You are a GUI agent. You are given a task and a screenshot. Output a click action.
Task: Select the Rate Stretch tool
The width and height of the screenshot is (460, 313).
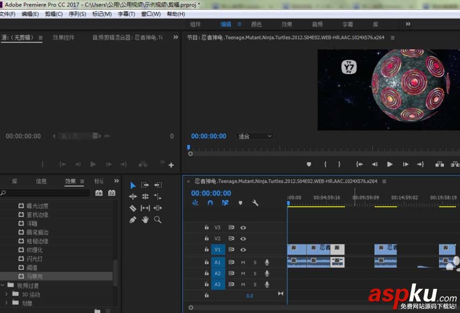(158, 196)
